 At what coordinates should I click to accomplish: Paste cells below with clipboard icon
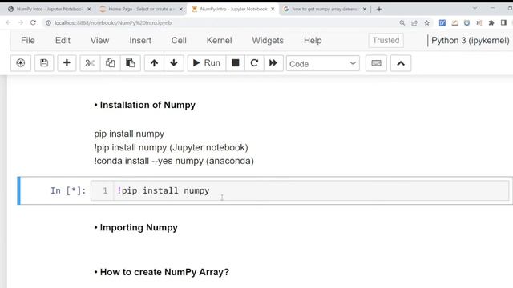(130, 63)
